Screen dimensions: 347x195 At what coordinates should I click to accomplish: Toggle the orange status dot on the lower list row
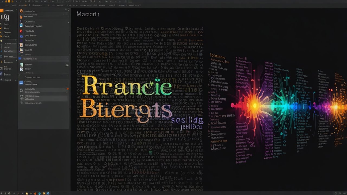[x=68, y=89]
